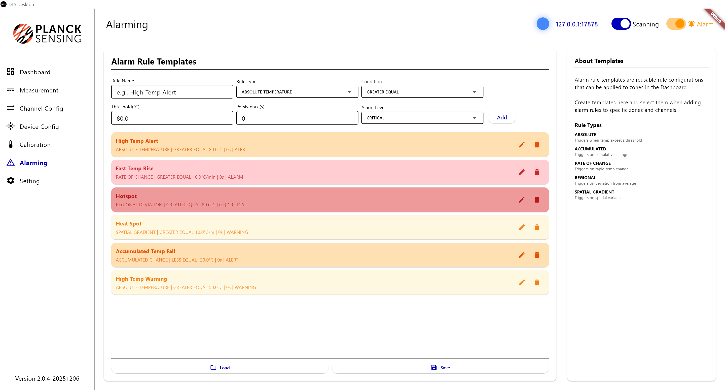The height and width of the screenshot is (390, 725).
Task: Open the Alarm Level dropdown
Action: coord(422,118)
